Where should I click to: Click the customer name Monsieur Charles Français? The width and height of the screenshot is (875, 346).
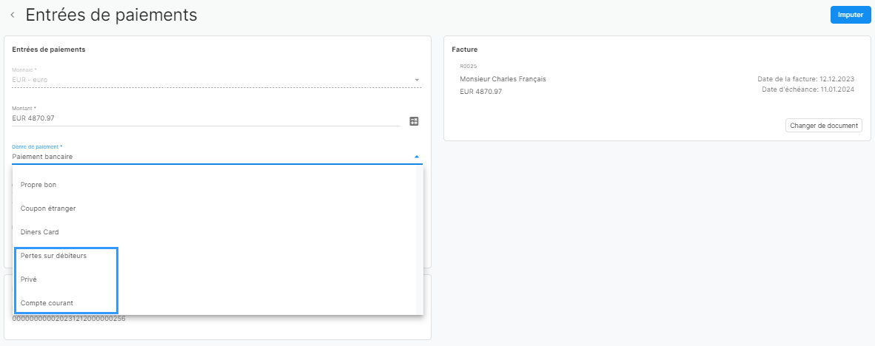tap(503, 79)
